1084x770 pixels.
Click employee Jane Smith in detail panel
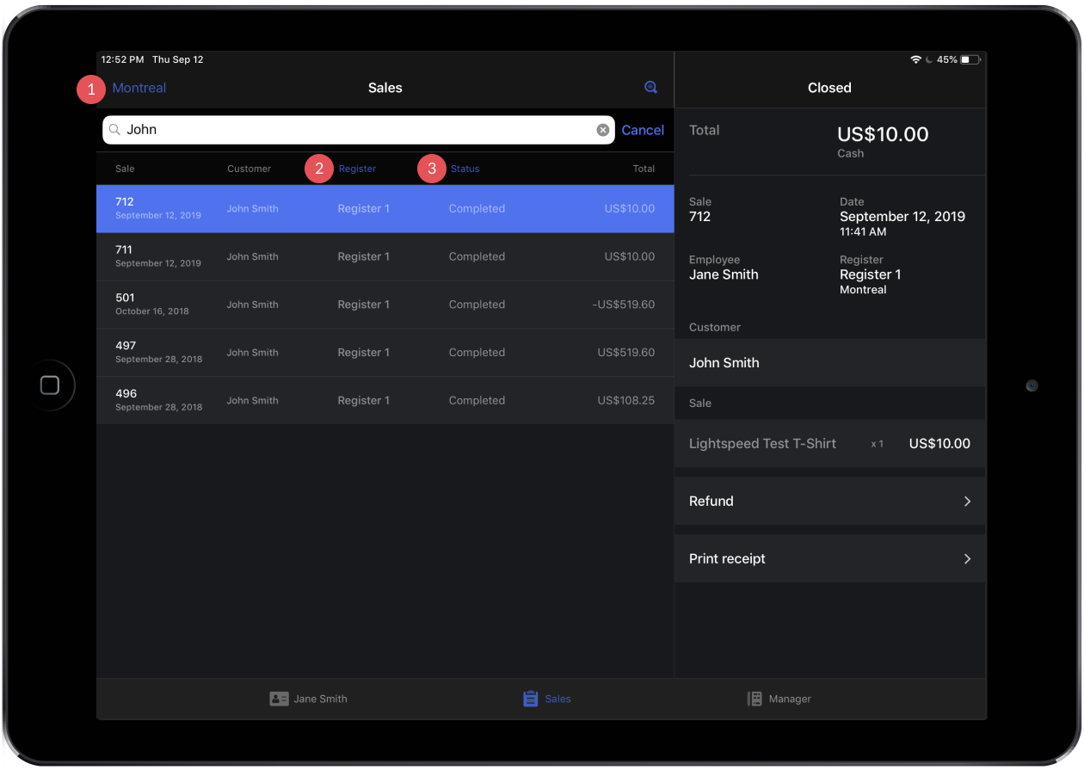(724, 274)
